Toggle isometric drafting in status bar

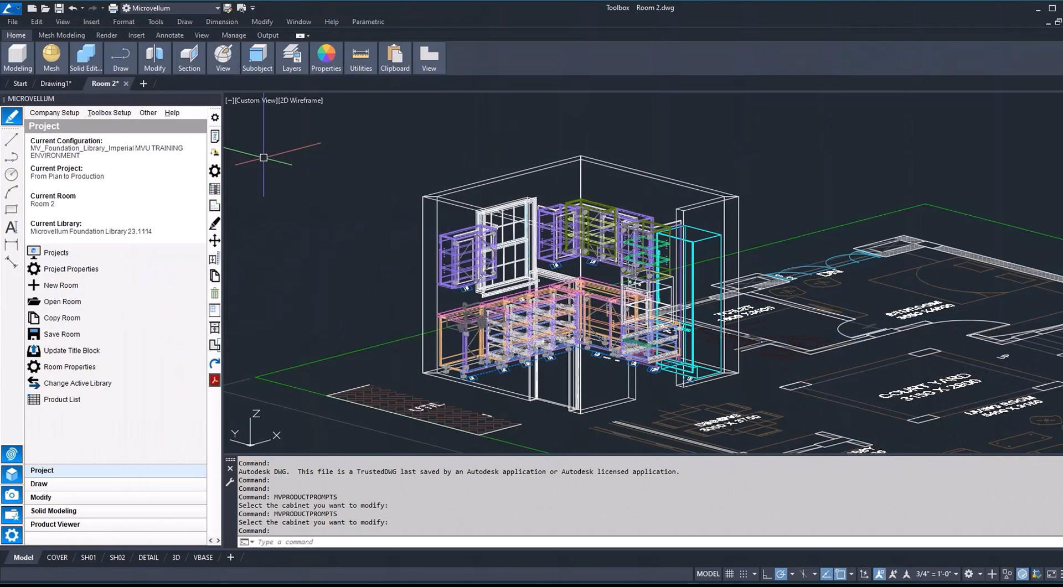coord(803,574)
